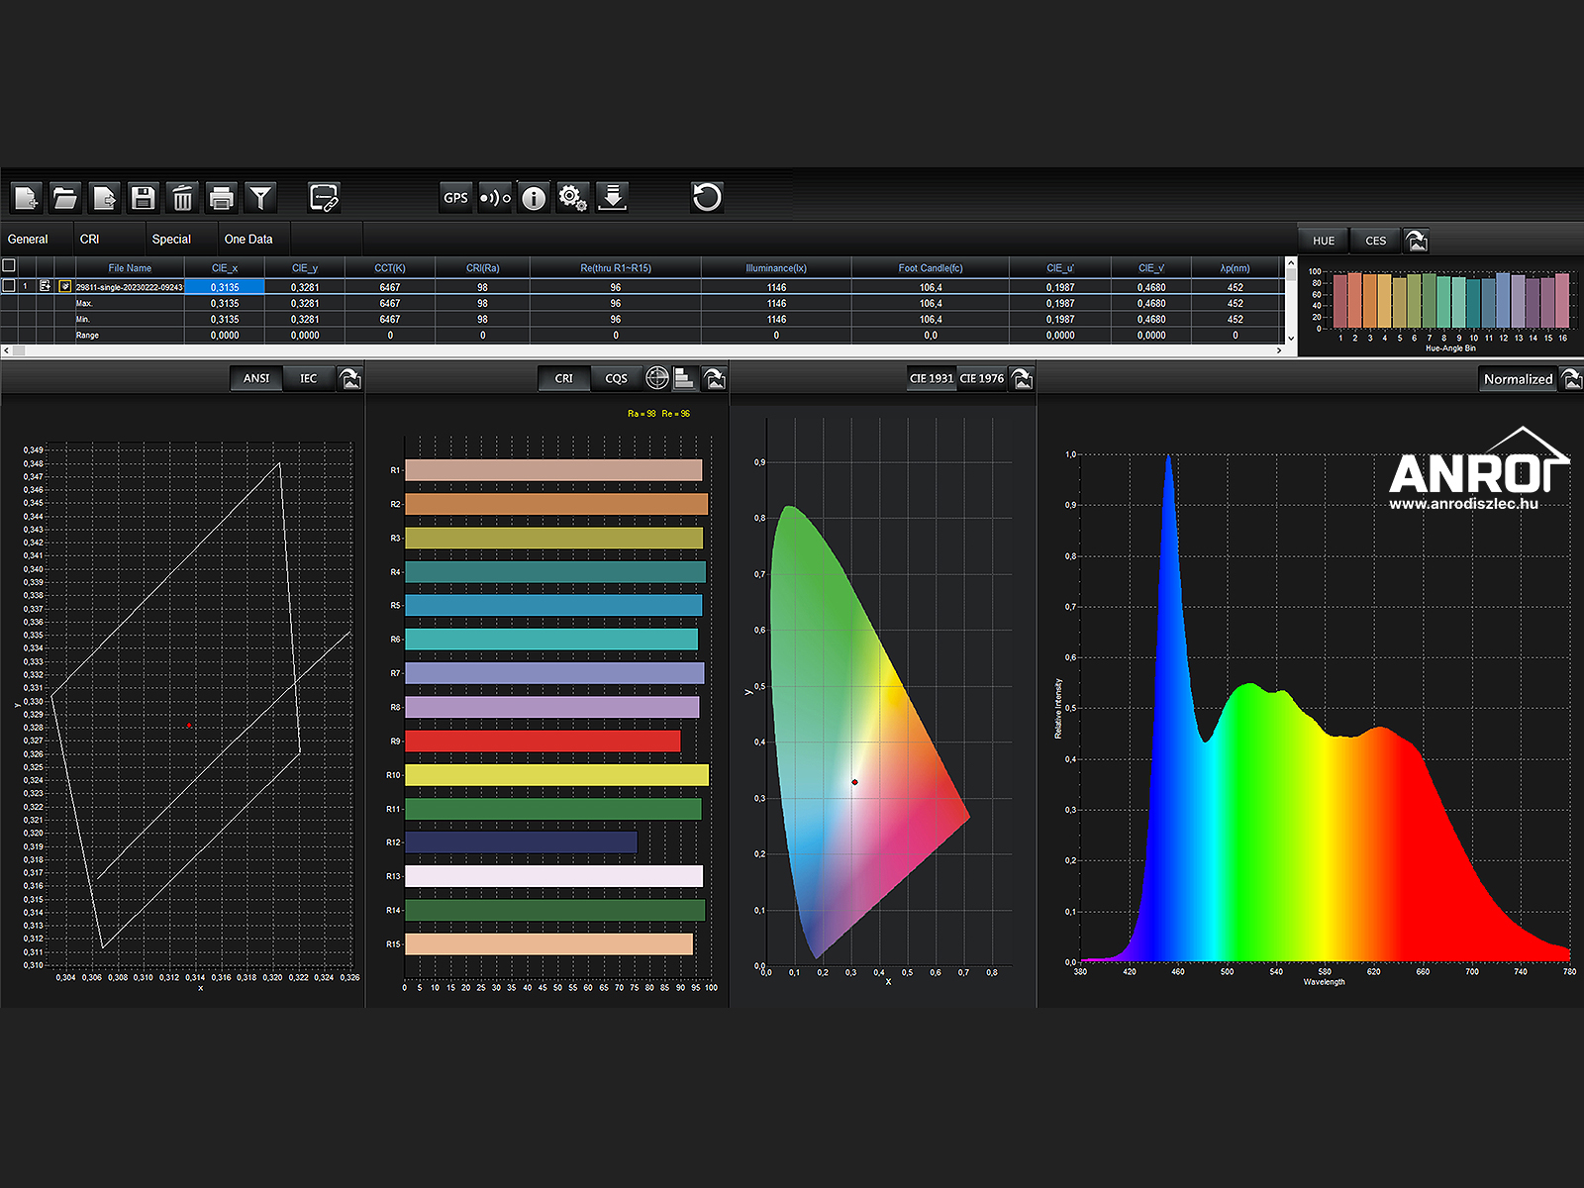
Task: Create a new measurement file
Action: point(26,198)
